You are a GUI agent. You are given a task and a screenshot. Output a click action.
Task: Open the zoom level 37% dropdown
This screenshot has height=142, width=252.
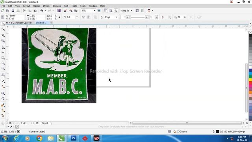pyautogui.click(x=94, y=11)
